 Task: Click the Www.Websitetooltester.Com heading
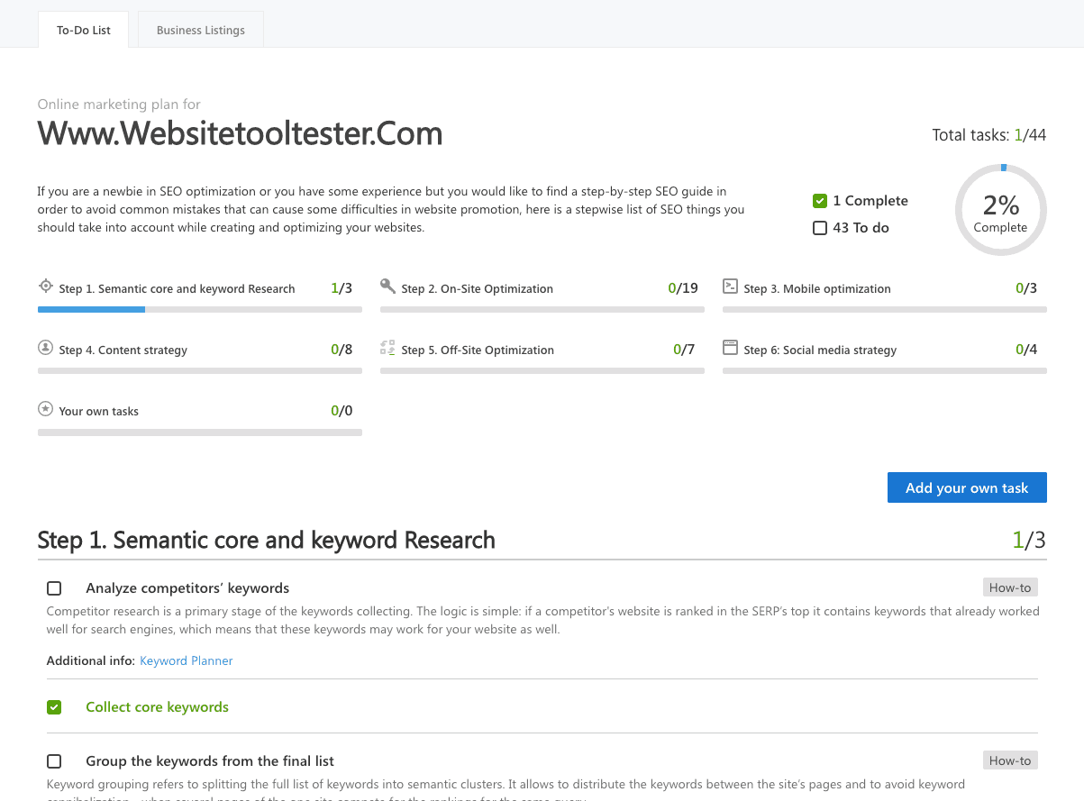pos(240,133)
